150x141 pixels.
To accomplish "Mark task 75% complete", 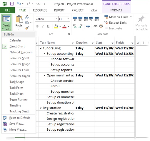I will point(91,19).
